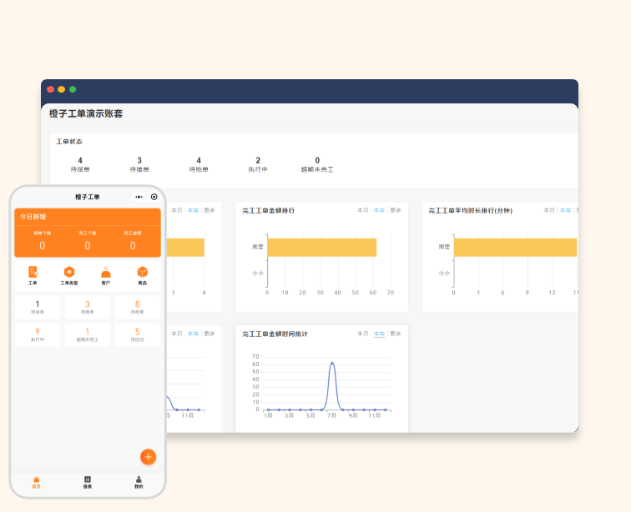The image size is (631, 512).
Task: Open the 工单类型 hexagon icon
Action: [69, 275]
